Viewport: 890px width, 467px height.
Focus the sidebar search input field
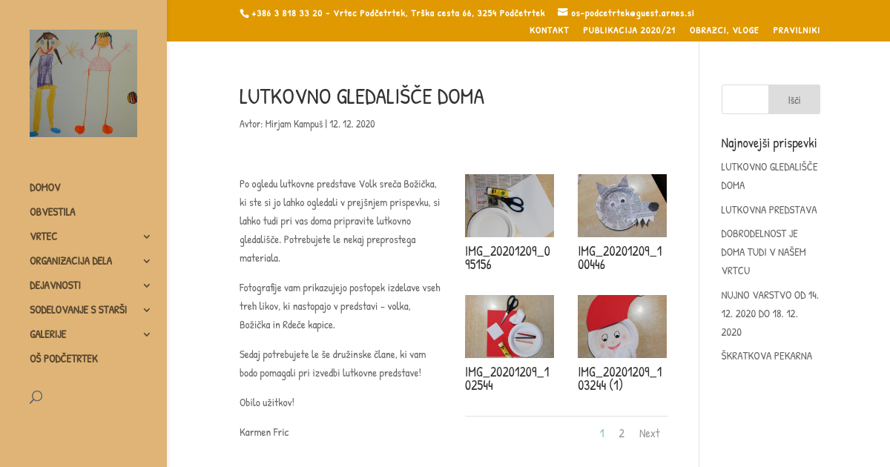745,99
